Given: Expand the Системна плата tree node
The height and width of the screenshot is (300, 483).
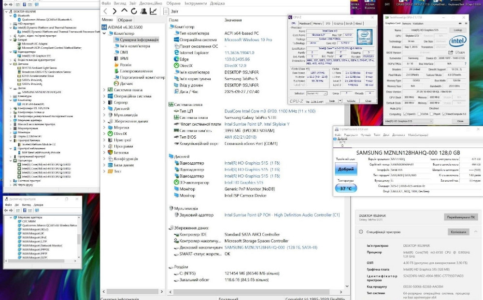Looking at the screenshot, I should point(104,90).
